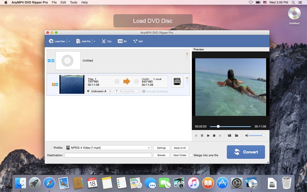The image size is (307, 192).
Task: Open the Edit video tool
Action: [x=138, y=41]
